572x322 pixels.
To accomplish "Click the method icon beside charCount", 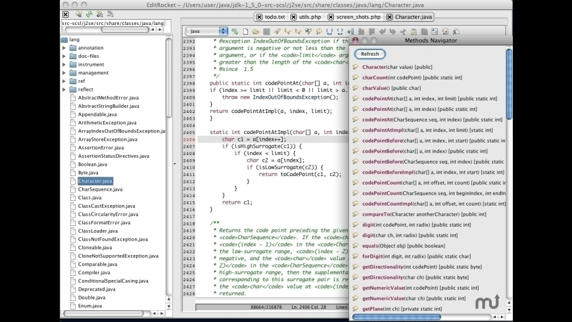I will coord(356,78).
